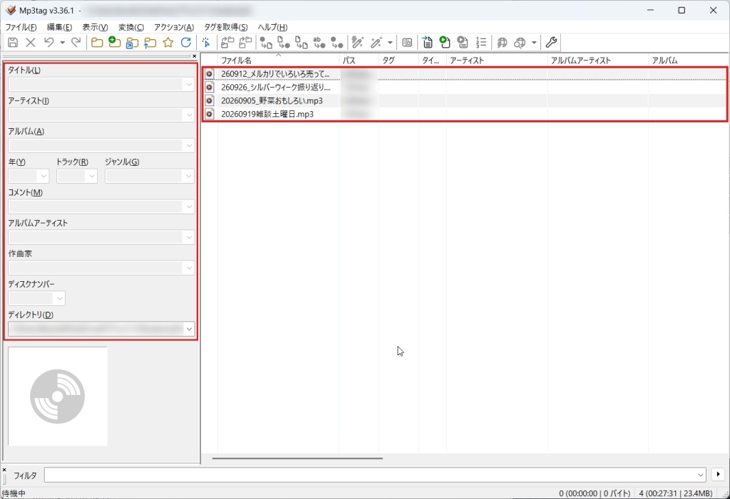
Task: Close the tag panel with small x
Action: point(195,56)
